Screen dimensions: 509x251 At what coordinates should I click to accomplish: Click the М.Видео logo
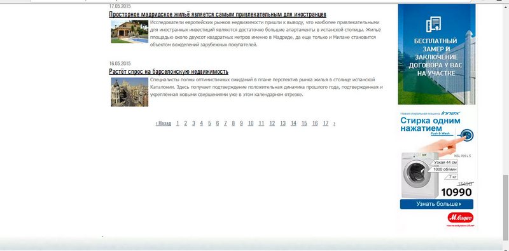[x=460, y=217]
